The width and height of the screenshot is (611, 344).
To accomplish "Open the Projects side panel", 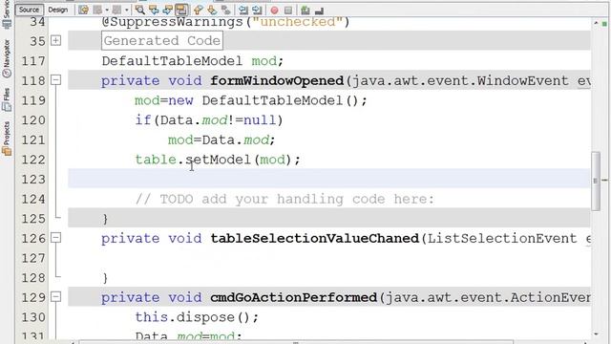I will tap(7, 140).
